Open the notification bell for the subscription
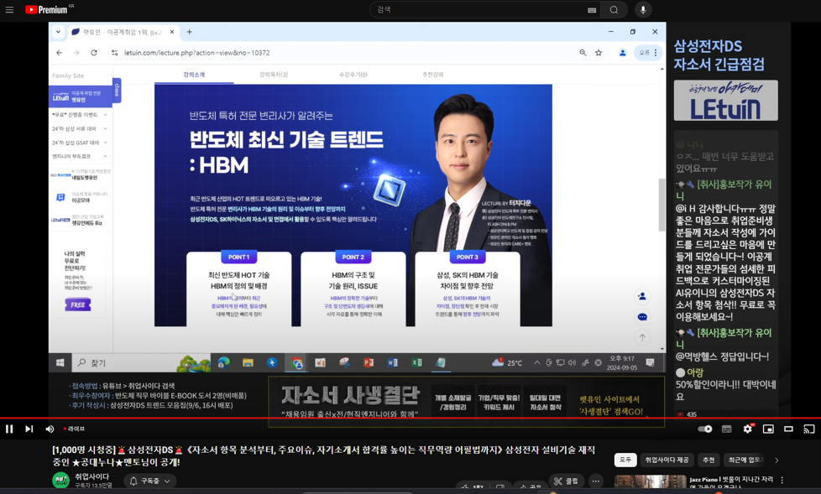This screenshot has width=821, height=494. pyautogui.click(x=133, y=481)
